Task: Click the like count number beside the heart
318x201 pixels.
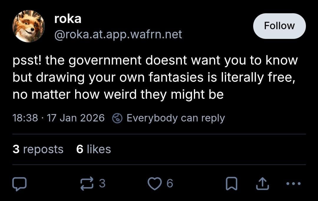Action: click(170, 184)
